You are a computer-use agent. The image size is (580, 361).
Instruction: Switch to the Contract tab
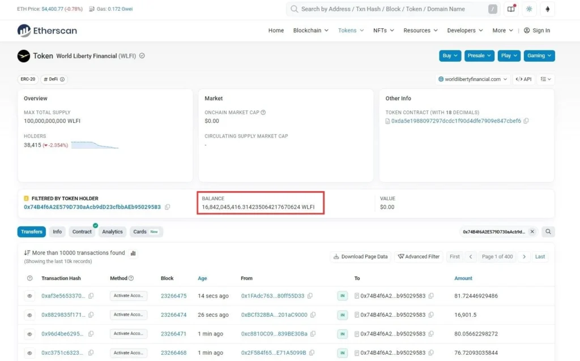pyautogui.click(x=82, y=231)
